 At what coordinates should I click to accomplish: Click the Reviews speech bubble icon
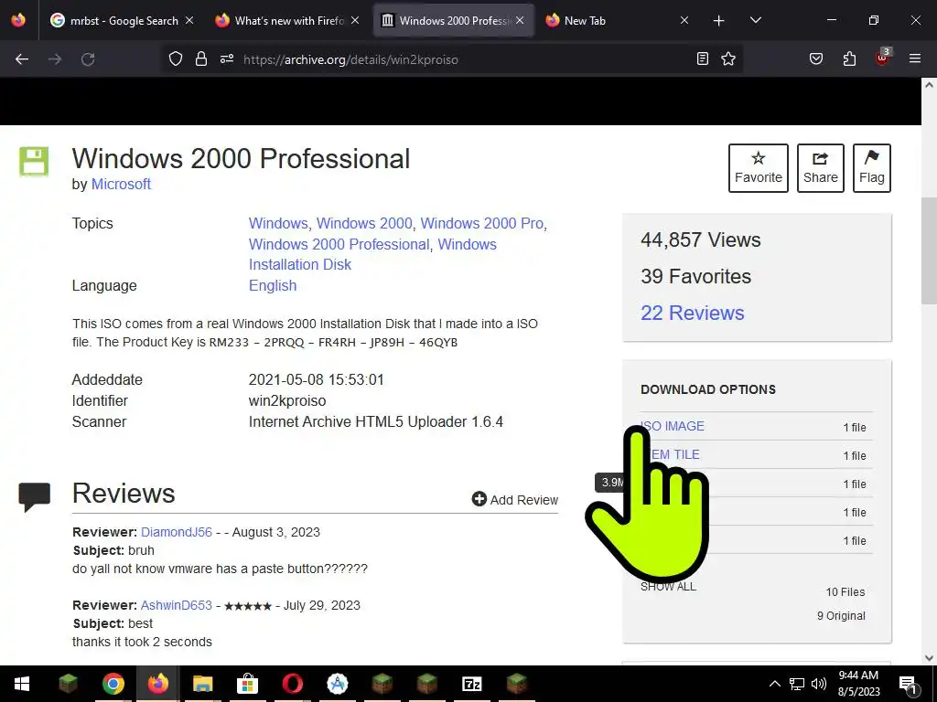click(x=34, y=496)
